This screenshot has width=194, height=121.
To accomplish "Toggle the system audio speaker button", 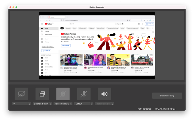I will click(x=104, y=94).
